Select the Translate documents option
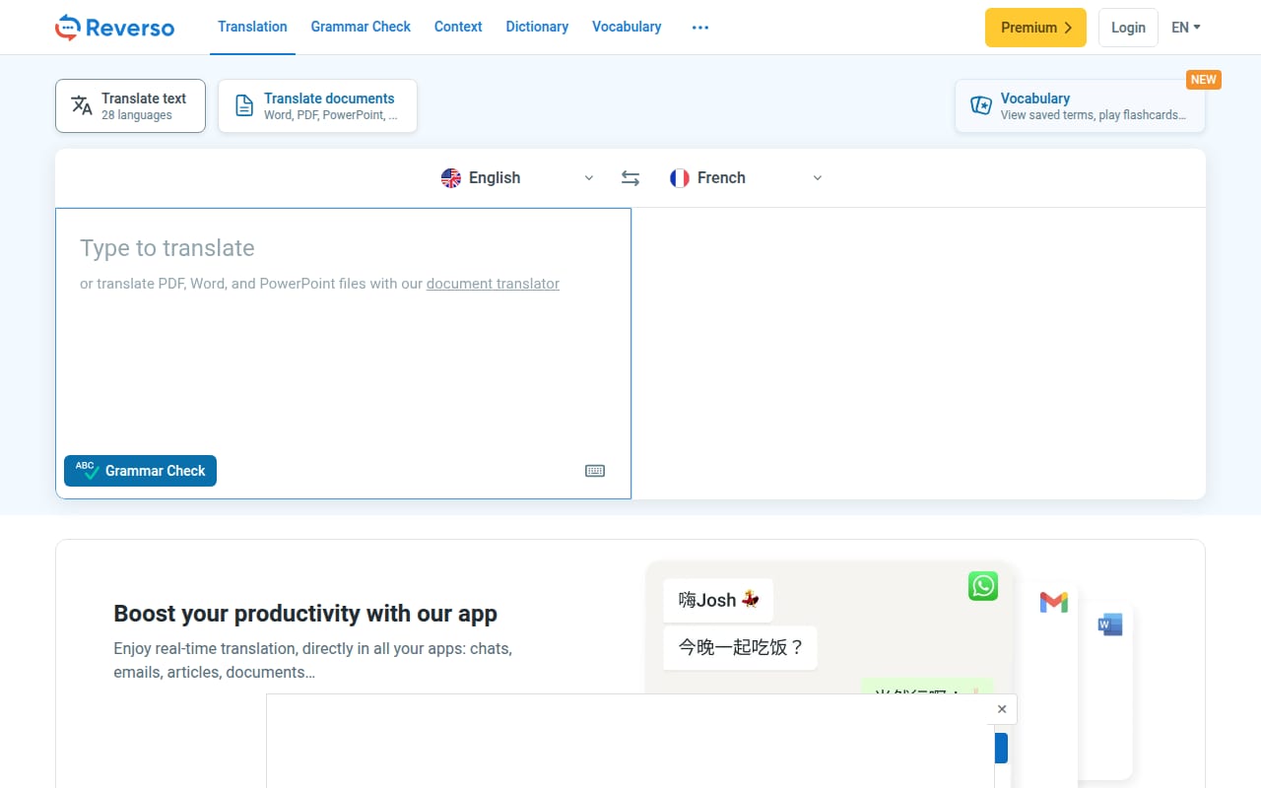 [317, 105]
